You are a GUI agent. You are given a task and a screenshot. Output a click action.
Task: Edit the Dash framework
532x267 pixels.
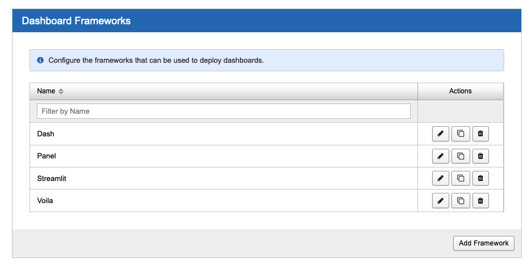[x=440, y=133]
